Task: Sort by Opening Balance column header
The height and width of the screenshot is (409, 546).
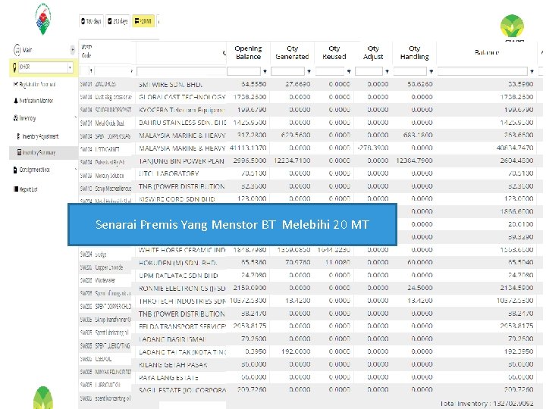Action: point(248,52)
